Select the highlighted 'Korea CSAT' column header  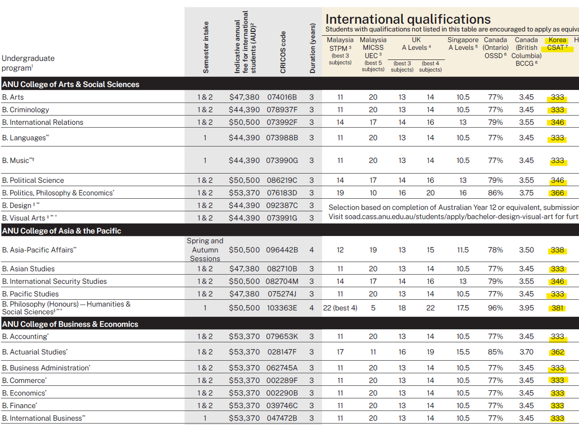tap(557, 44)
